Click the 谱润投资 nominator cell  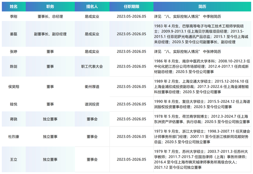(x=92, y=104)
